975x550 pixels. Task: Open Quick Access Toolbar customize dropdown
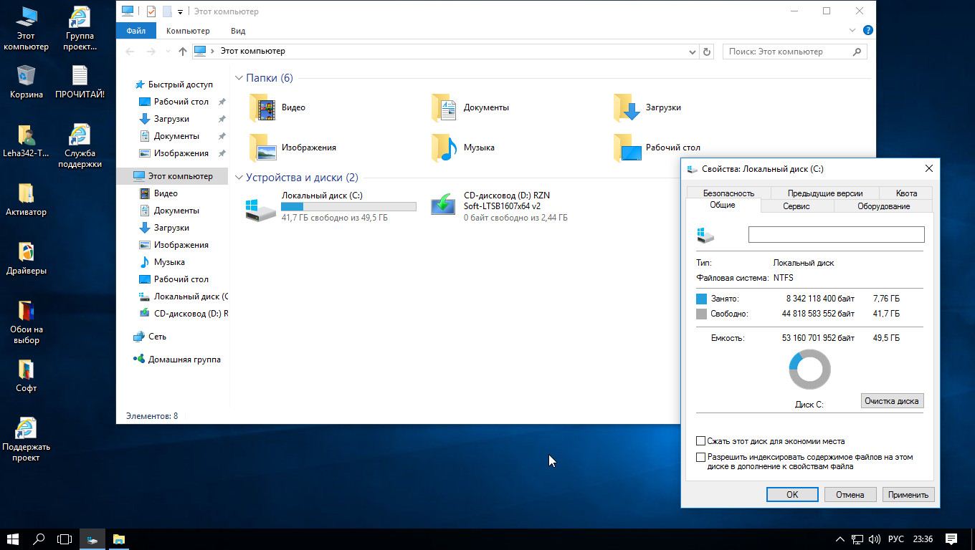(x=180, y=11)
